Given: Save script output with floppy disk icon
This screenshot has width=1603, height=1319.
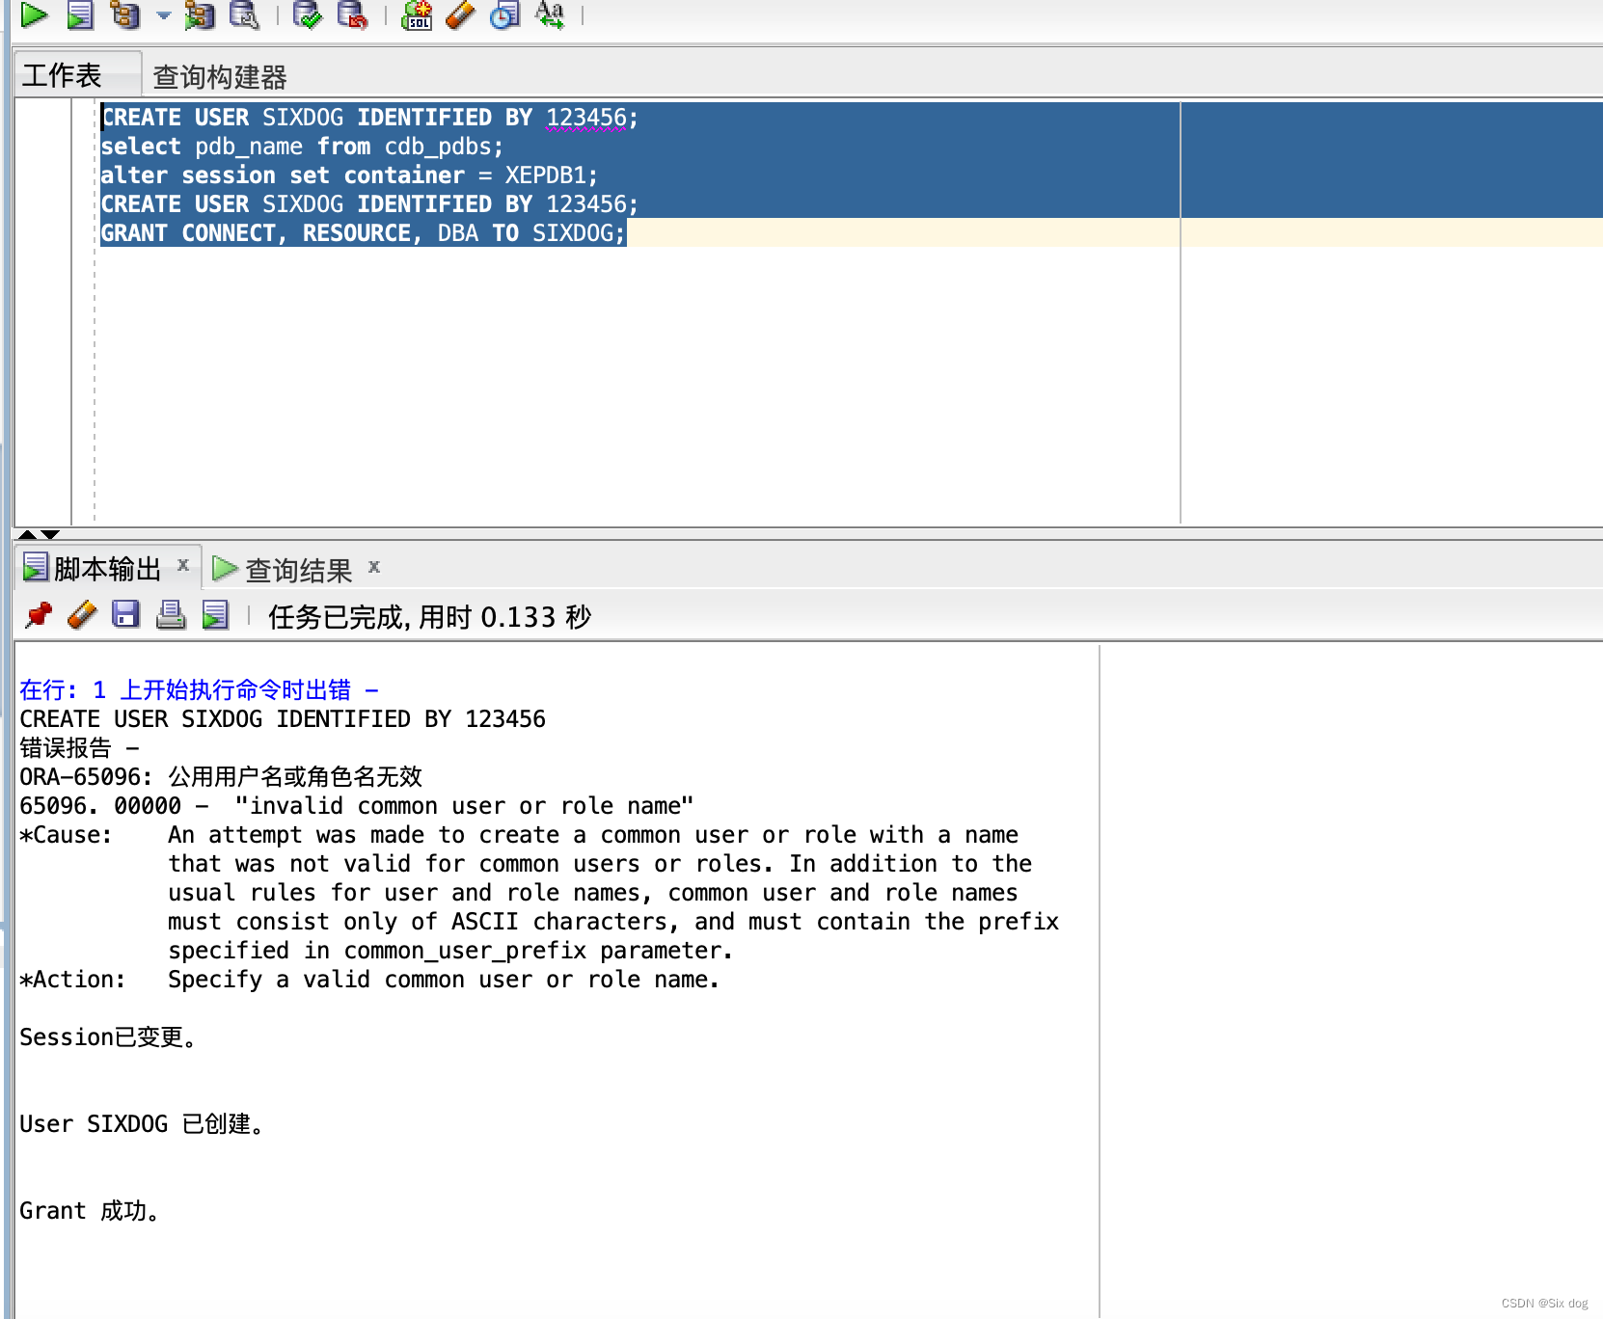Looking at the screenshot, I should 126,614.
